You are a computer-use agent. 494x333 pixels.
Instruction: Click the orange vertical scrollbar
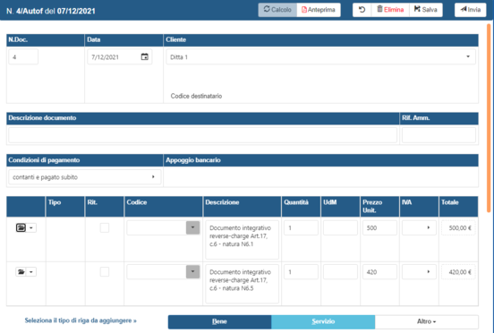click(489, 118)
